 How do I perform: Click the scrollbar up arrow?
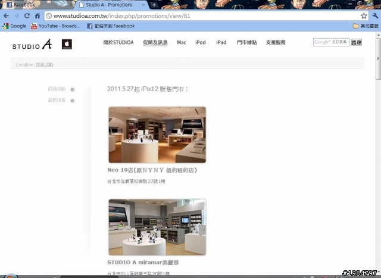click(x=379, y=35)
